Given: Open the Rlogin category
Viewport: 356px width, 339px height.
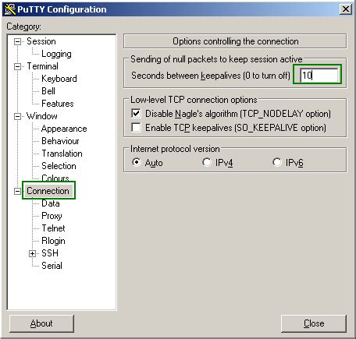Looking at the screenshot, I should (53, 241).
